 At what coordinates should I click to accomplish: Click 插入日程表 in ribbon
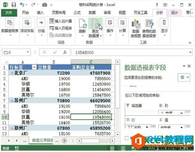coord(61,28)
